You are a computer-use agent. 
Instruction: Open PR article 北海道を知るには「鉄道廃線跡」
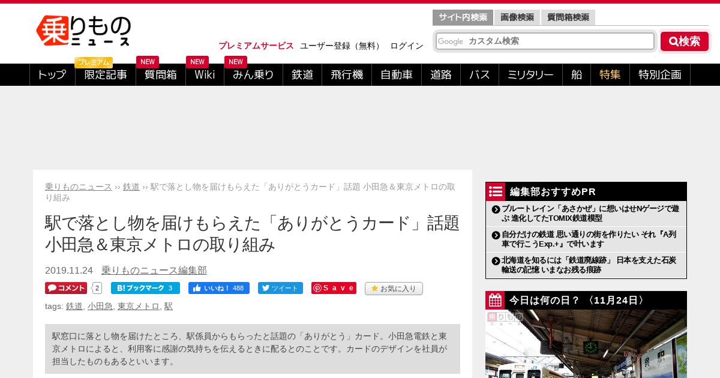(x=589, y=265)
